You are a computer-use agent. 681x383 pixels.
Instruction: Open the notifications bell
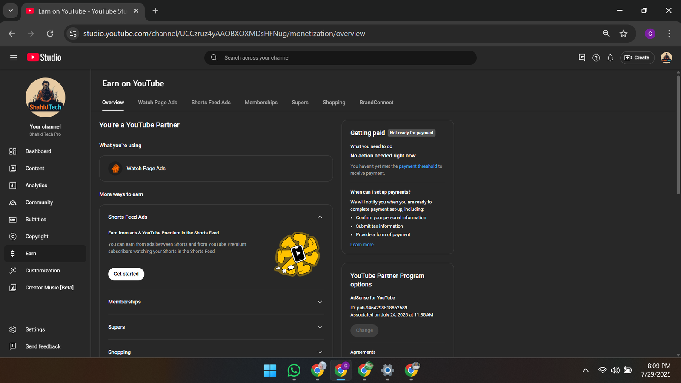tap(610, 57)
